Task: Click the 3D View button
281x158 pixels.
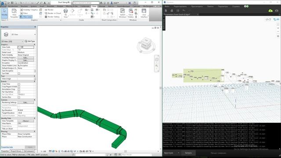Action: (65, 13)
